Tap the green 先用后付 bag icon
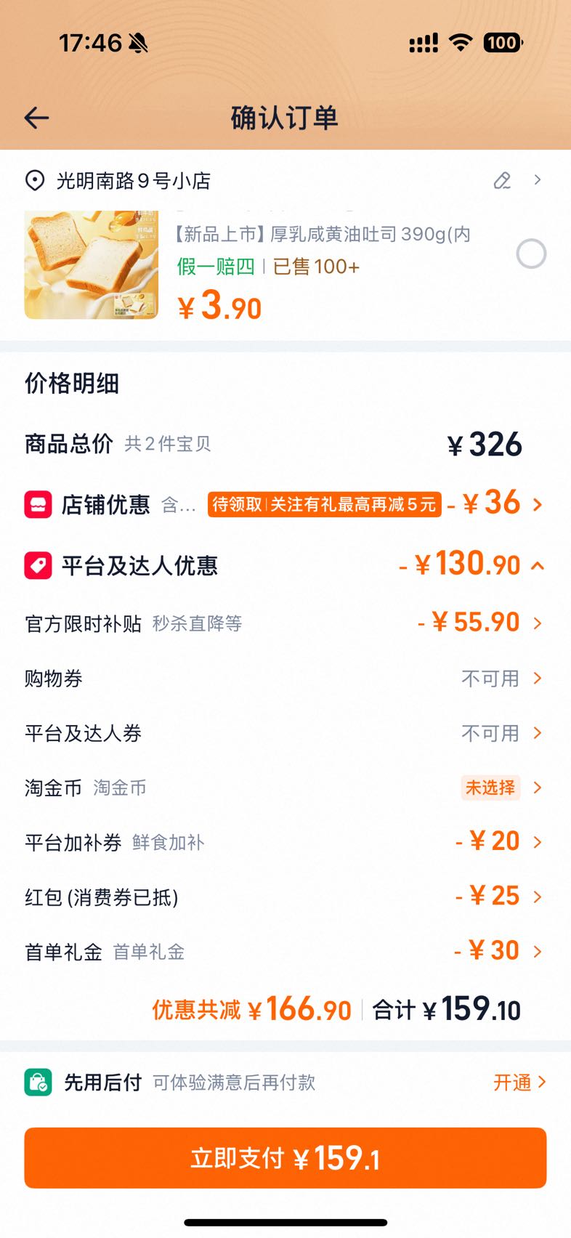 [x=38, y=1082]
